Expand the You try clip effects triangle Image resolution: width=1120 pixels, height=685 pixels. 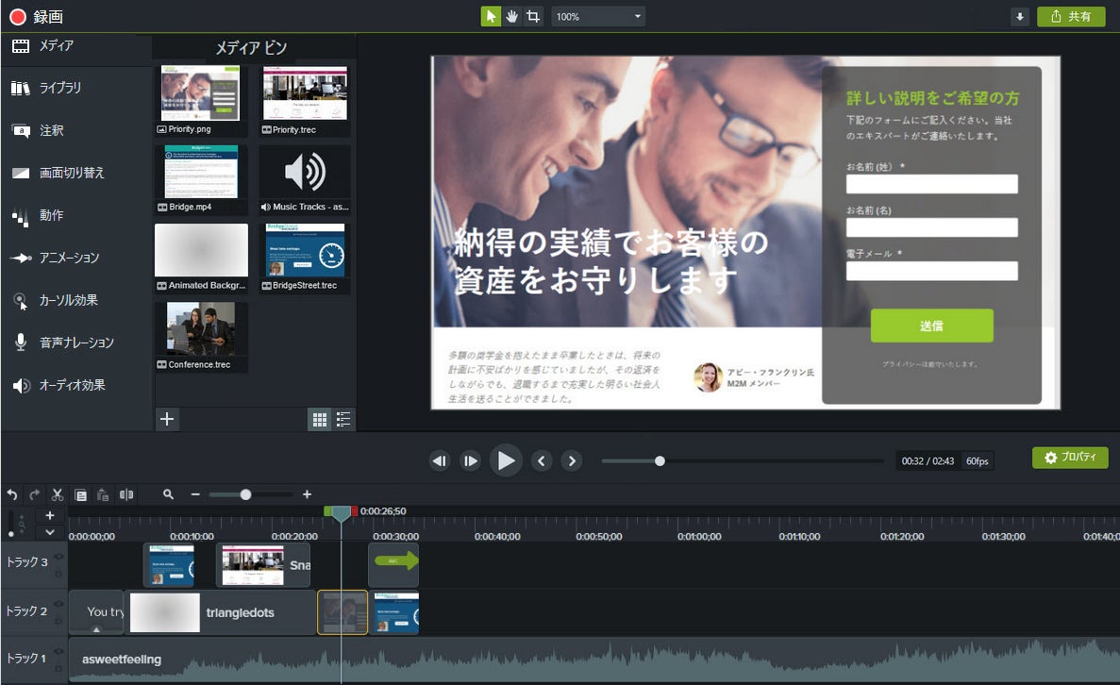click(x=96, y=629)
